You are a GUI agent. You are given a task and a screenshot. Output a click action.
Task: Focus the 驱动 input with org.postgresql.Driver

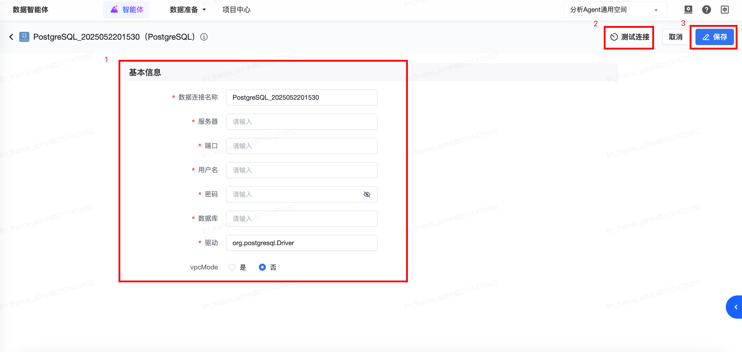point(302,243)
